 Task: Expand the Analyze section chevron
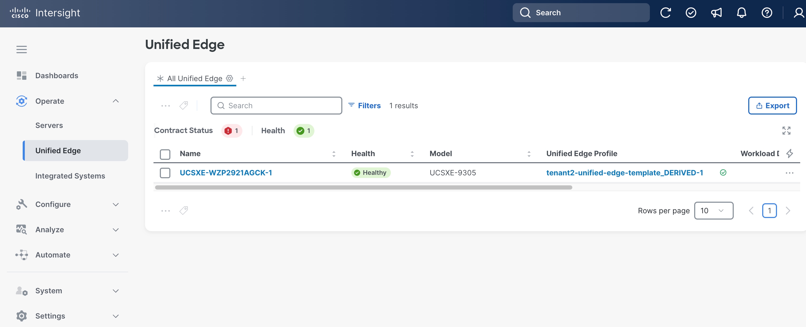pyautogui.click(x=116, y=230)
